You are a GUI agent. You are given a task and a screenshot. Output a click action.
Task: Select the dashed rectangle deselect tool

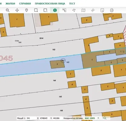click(x=45, y=10)
